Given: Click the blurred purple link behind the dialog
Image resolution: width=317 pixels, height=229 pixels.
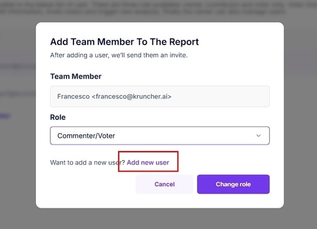Looking at the screenshot, I should (5, 115).
